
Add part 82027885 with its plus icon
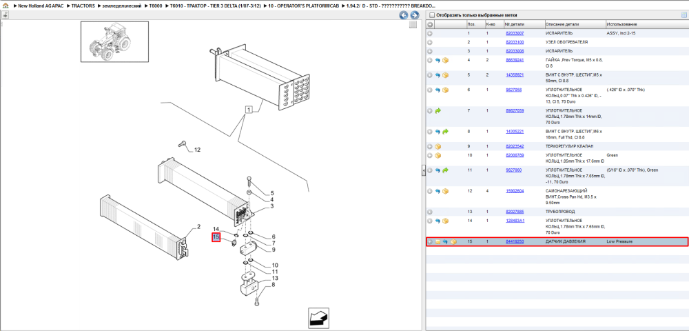point(430,212)
